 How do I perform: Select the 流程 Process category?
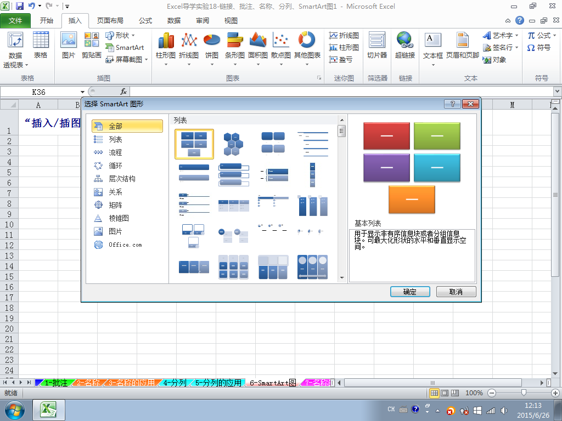[127, 152]
